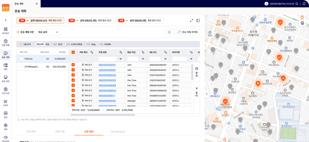Uncheck row for order 00625052900189
Screen dimensions: 309x142
[73, 85]
